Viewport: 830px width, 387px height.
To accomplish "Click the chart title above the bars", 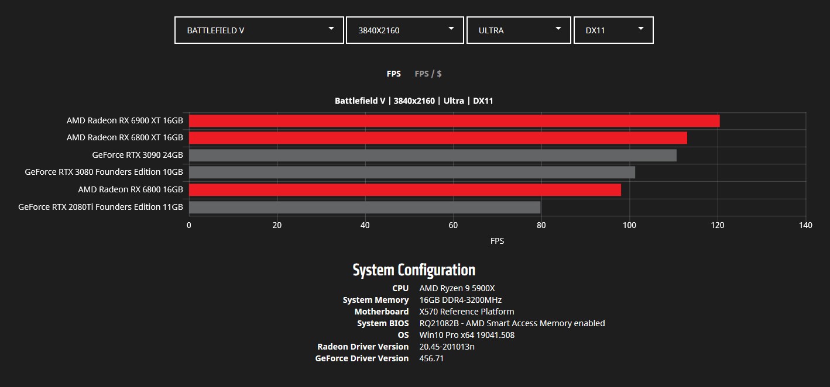I will (x=414, y=101).
